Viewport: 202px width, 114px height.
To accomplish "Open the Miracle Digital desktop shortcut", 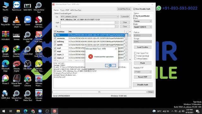I will click(x=16, y=66).
